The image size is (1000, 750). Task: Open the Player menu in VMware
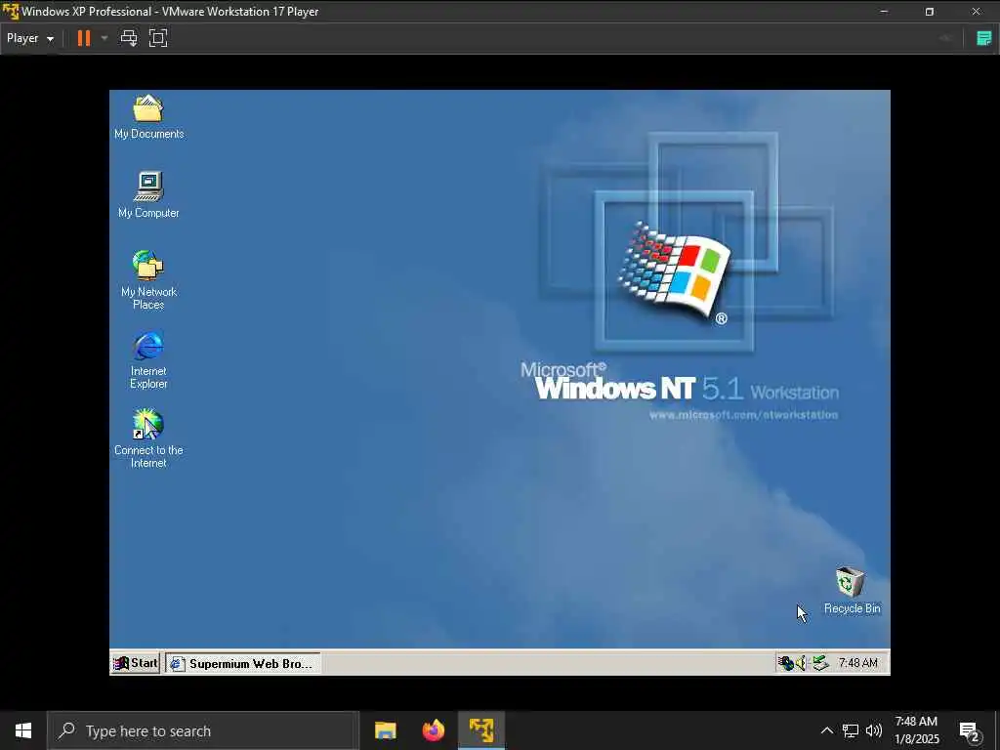[x=30, y=38]
